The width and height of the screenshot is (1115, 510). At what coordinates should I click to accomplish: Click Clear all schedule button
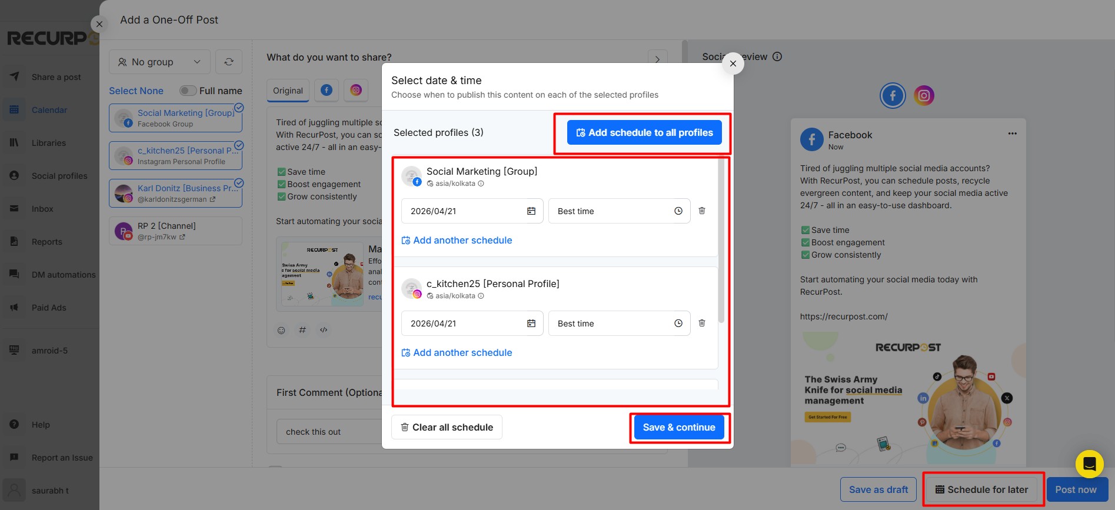coord(447,427)
